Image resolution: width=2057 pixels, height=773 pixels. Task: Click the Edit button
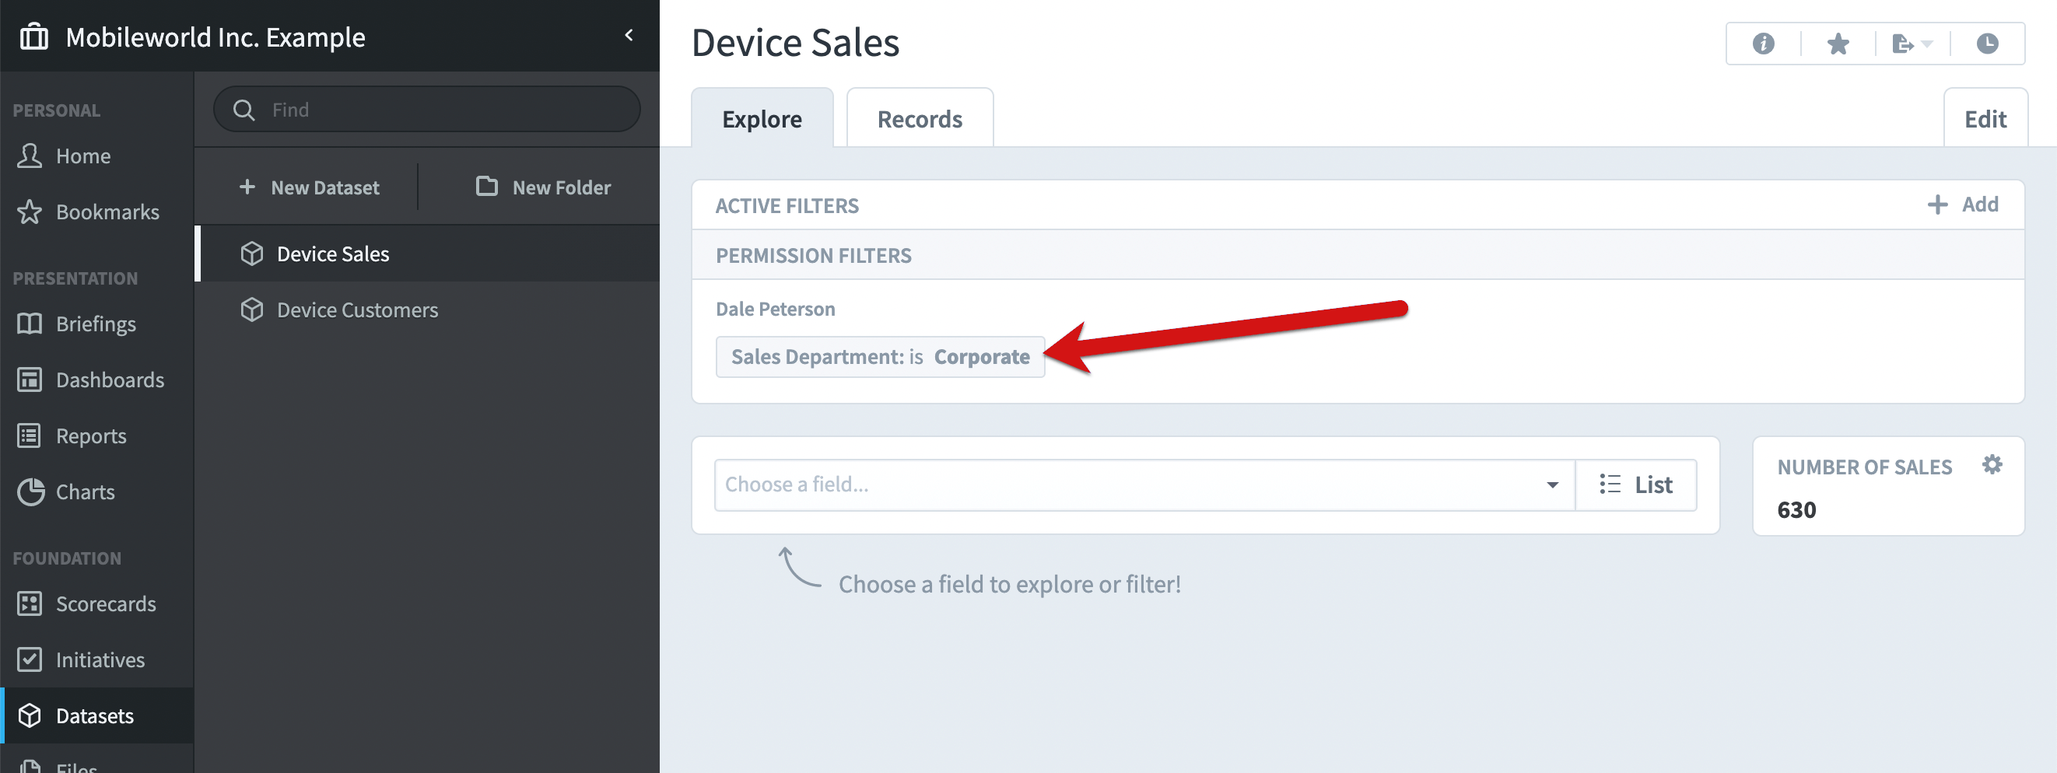point(1985,118)
